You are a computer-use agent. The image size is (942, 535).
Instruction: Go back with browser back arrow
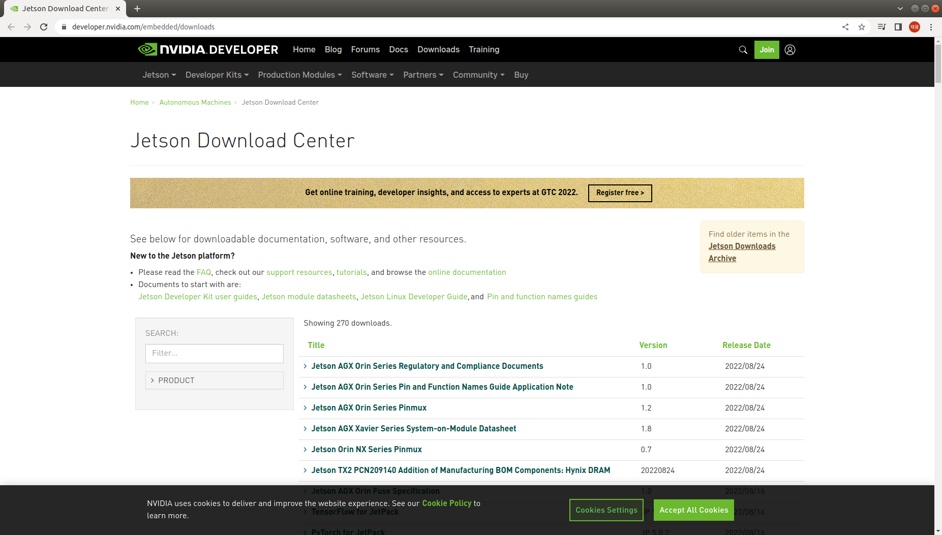tap(11, 27)
